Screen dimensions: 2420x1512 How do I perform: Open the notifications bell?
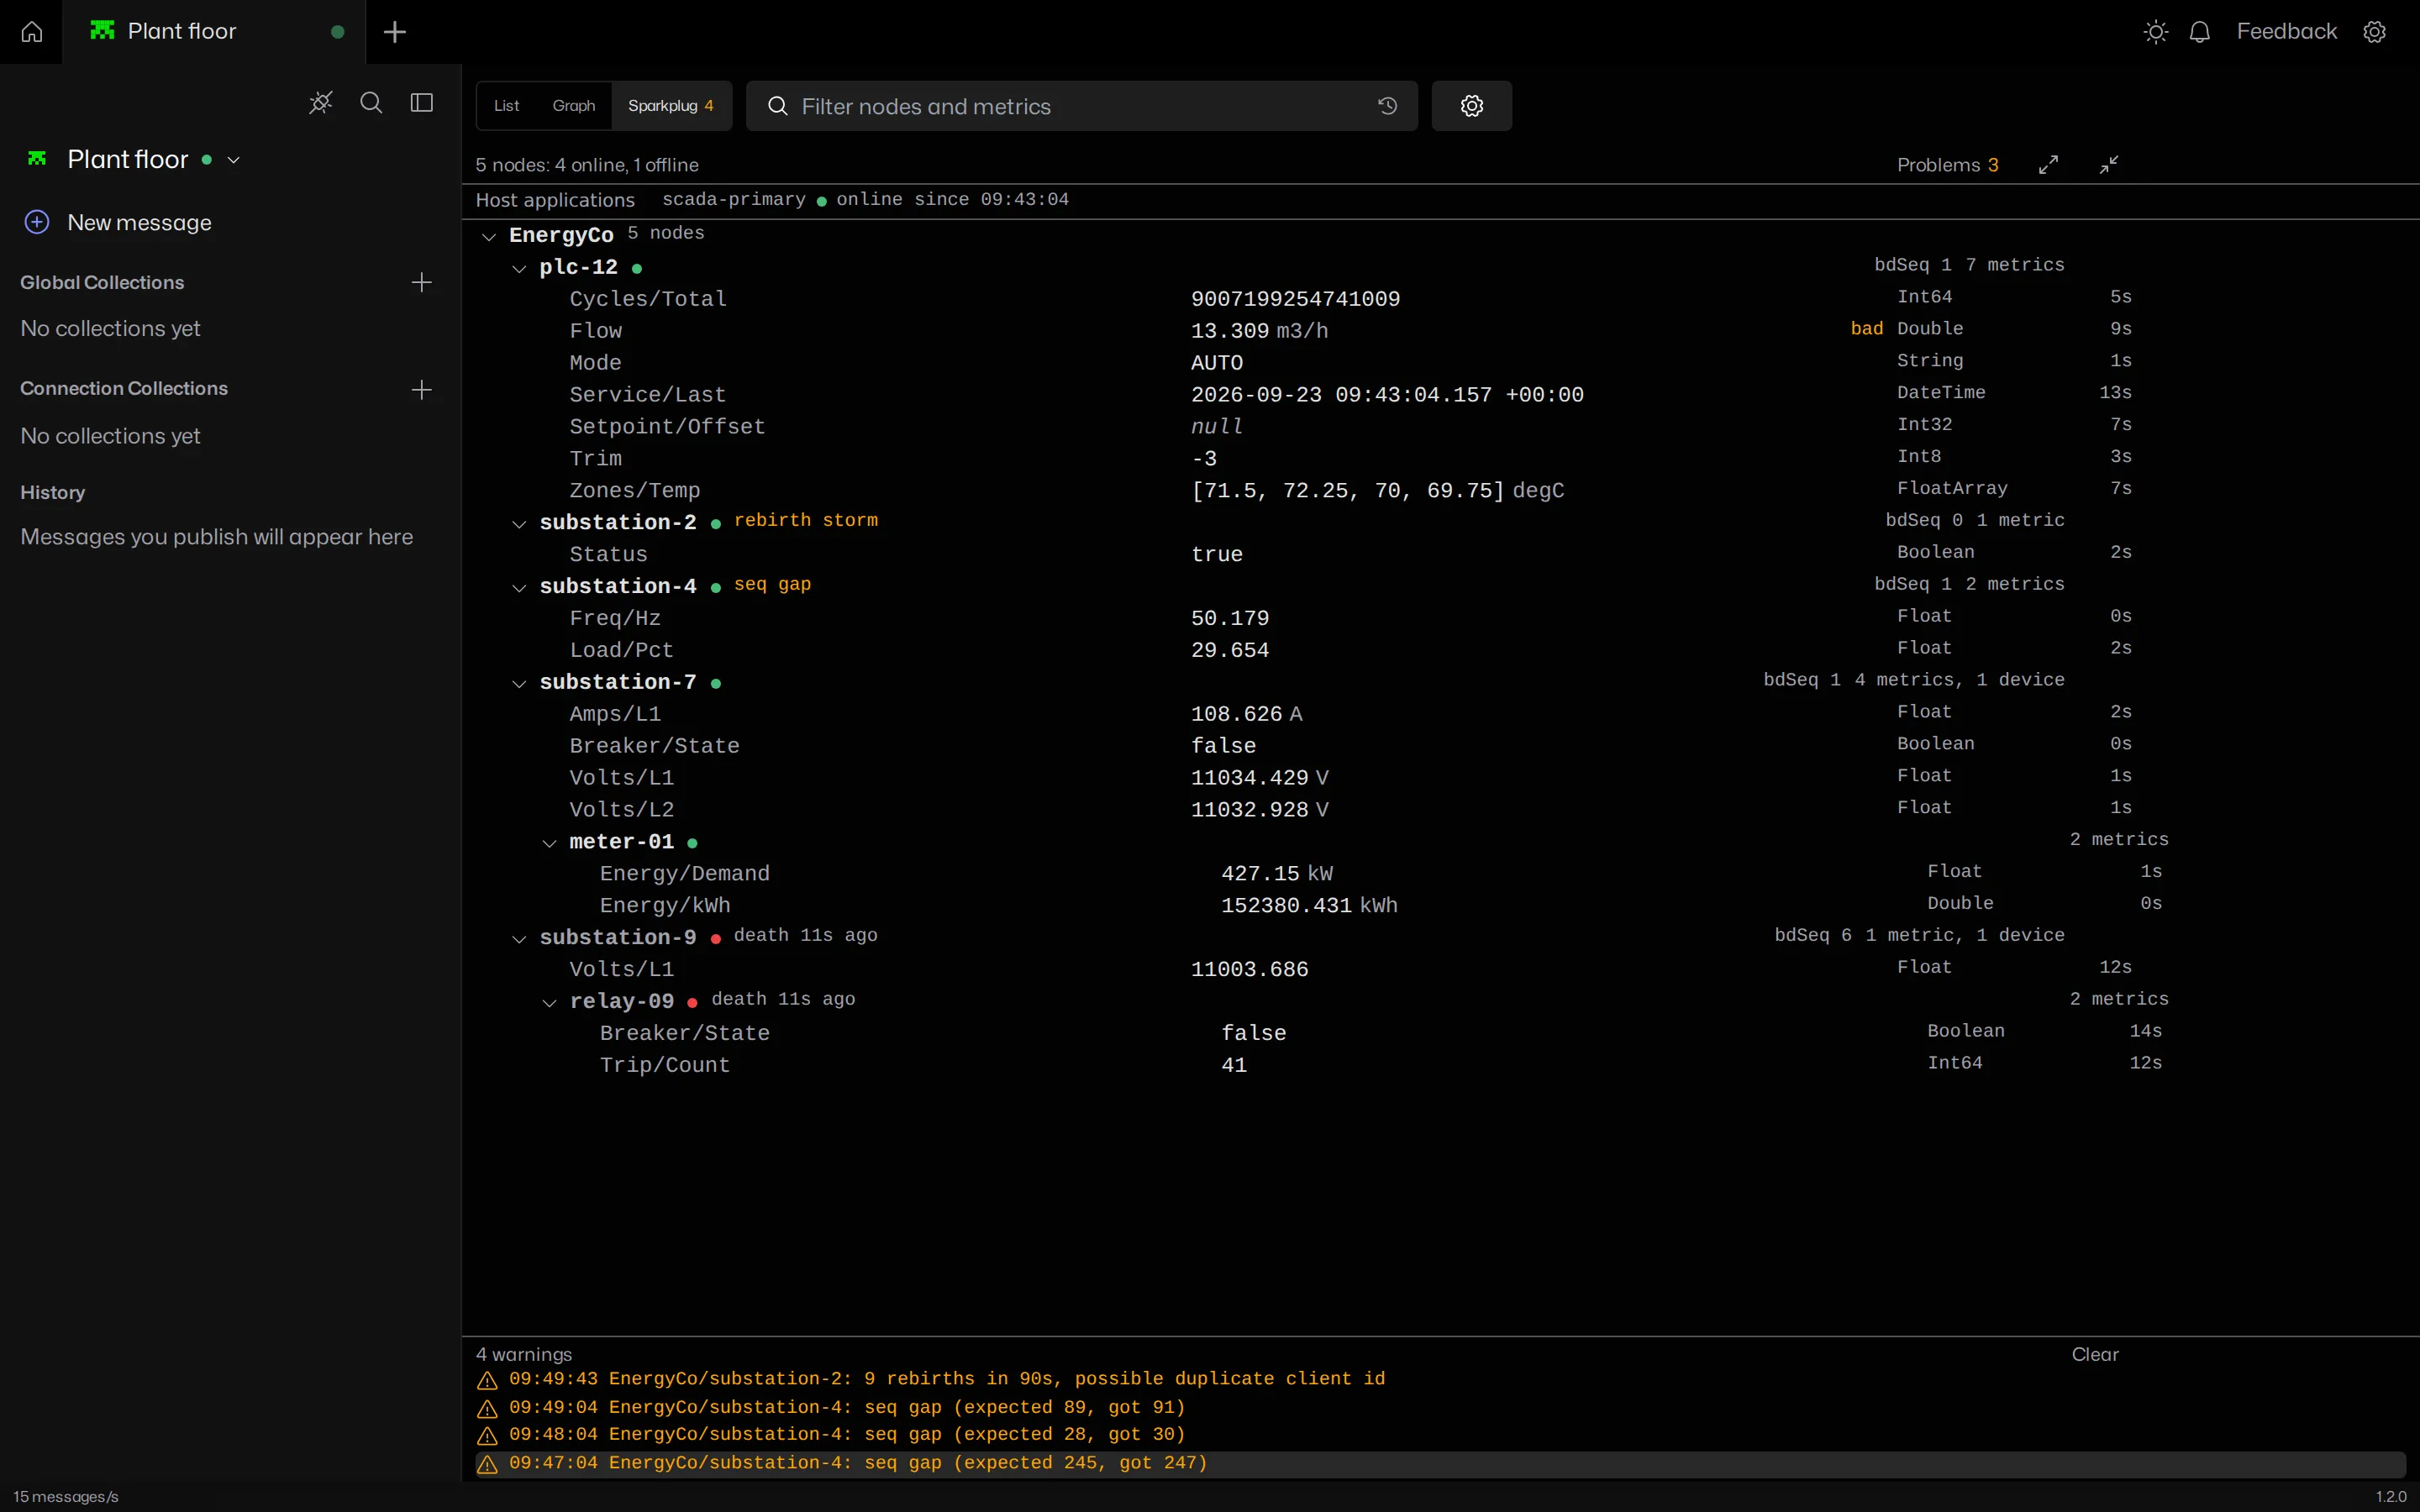click(2199, 32)
